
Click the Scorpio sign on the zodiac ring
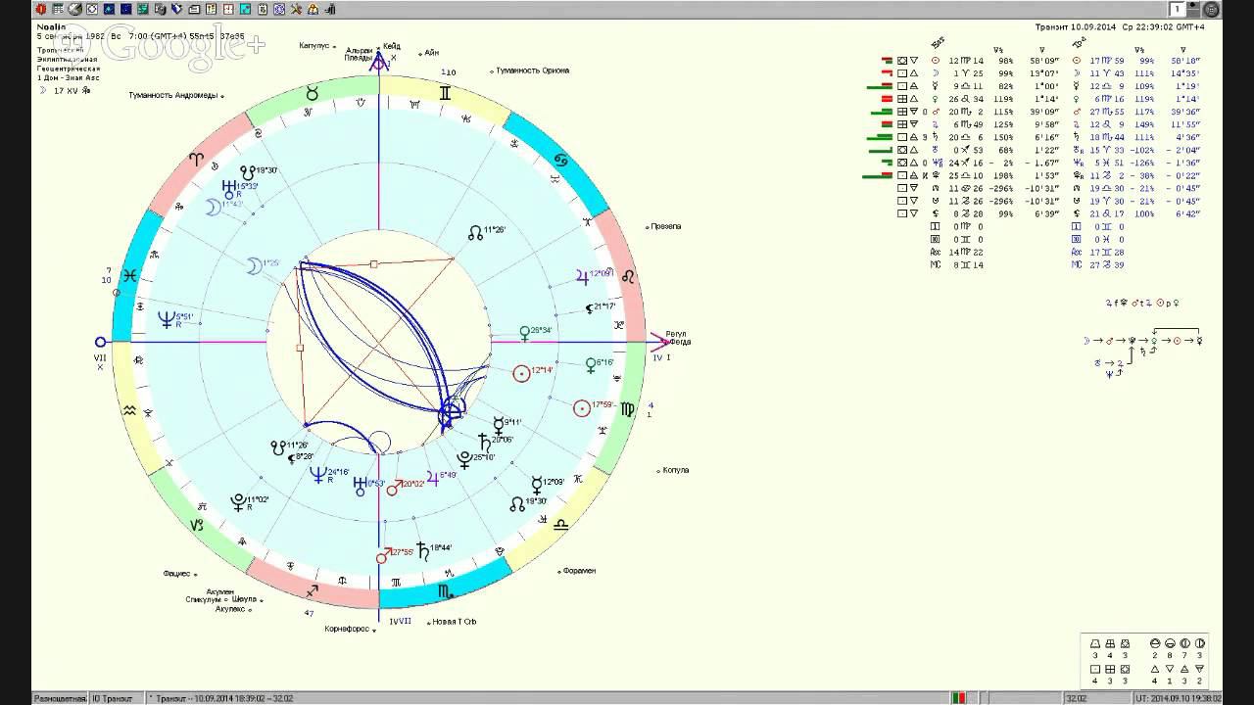pos(446,591)
